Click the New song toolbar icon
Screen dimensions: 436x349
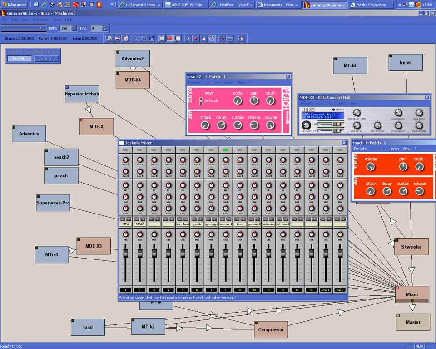click(109, 39)
